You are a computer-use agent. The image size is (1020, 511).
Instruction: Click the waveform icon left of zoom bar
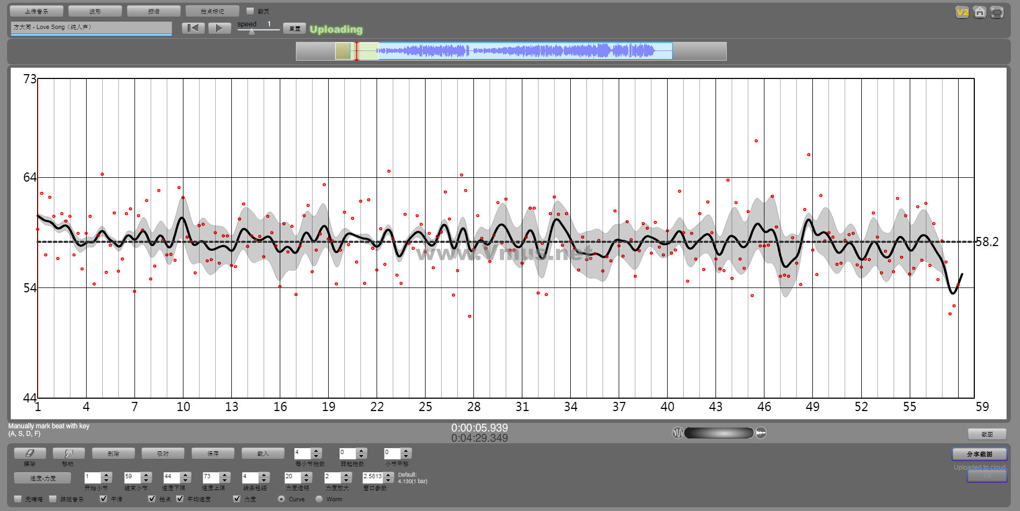pyautogui.click(x=677, y=433)
